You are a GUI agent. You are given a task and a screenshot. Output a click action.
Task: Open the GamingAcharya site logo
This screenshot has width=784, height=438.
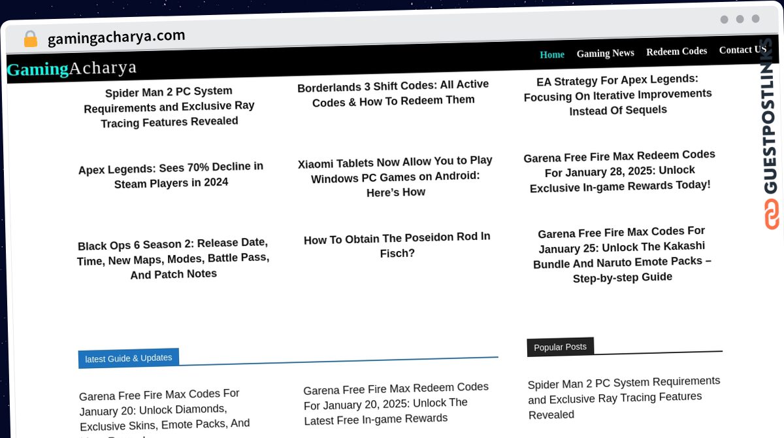tap(72, 68)
